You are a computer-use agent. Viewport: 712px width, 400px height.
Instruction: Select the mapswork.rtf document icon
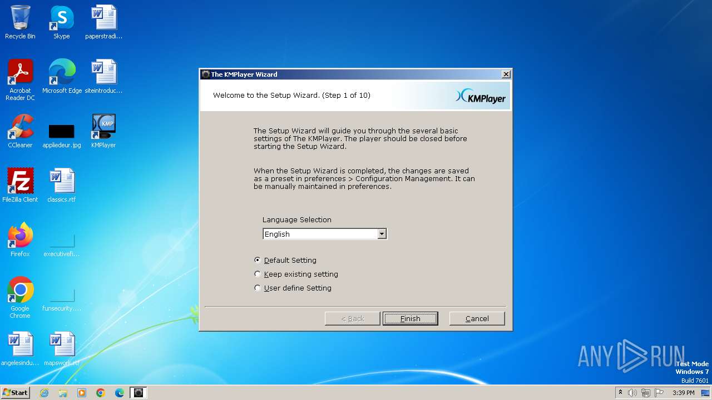pyautogui.click(x=61, y=349)
